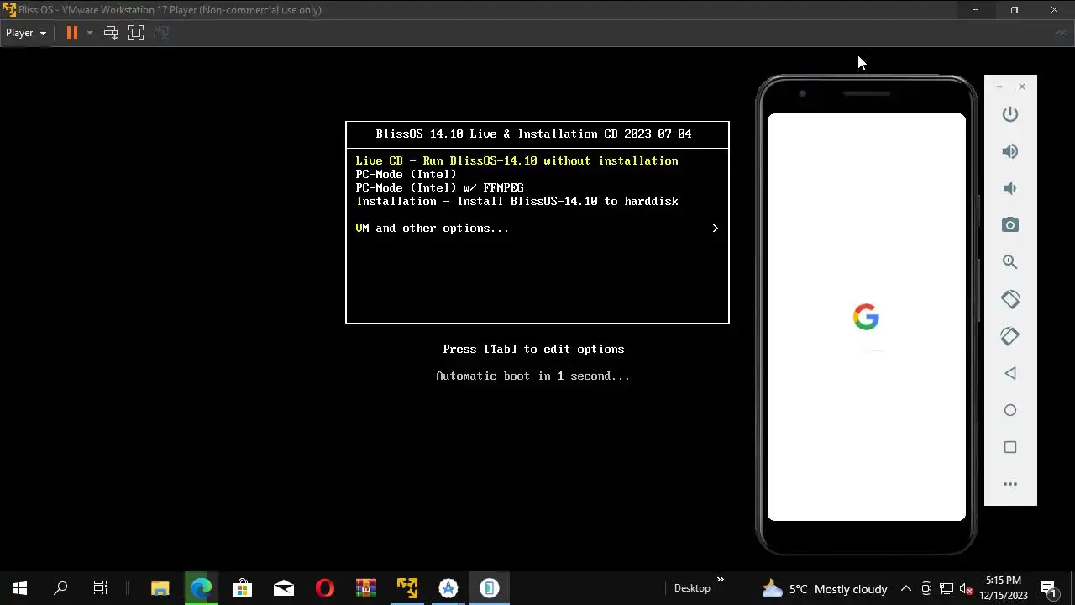The height and width of the screenshot is (605, 1075).
Task: Open weather widget showing 5°C Mostly cloudy
Action: (825, 589)
